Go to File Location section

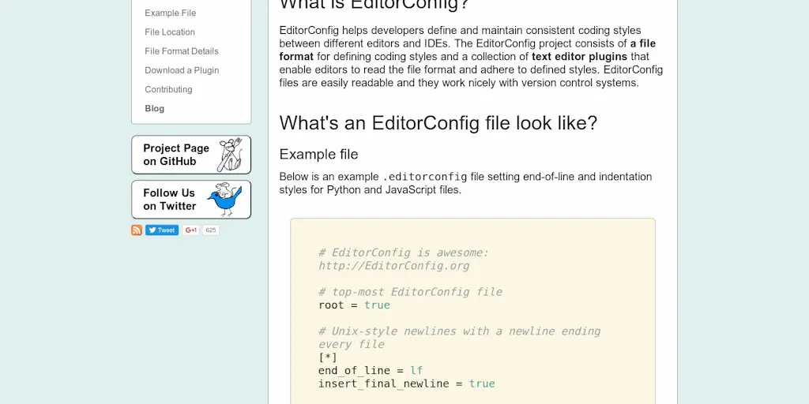click(x=170, y=32)
